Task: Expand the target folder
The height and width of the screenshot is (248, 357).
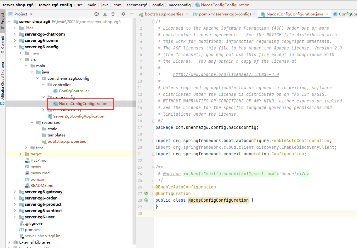Action: [21, 154]
